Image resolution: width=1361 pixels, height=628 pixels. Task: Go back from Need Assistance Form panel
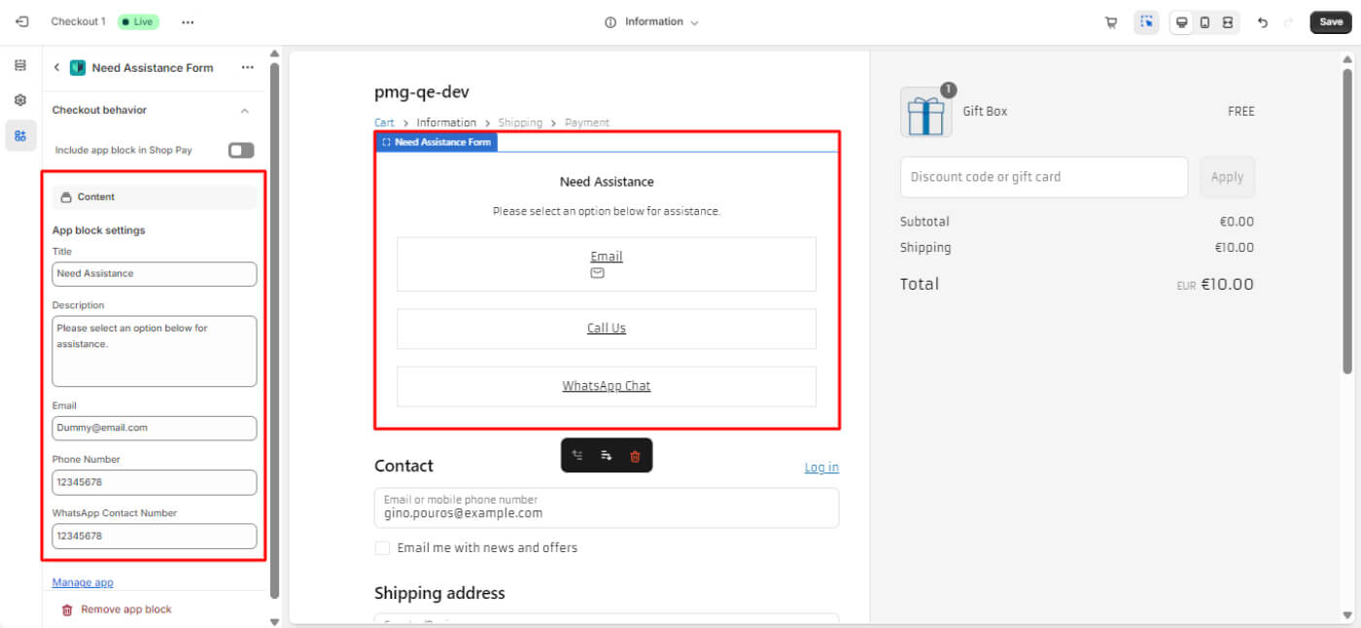pyautogui.click(x=56, y=68)
